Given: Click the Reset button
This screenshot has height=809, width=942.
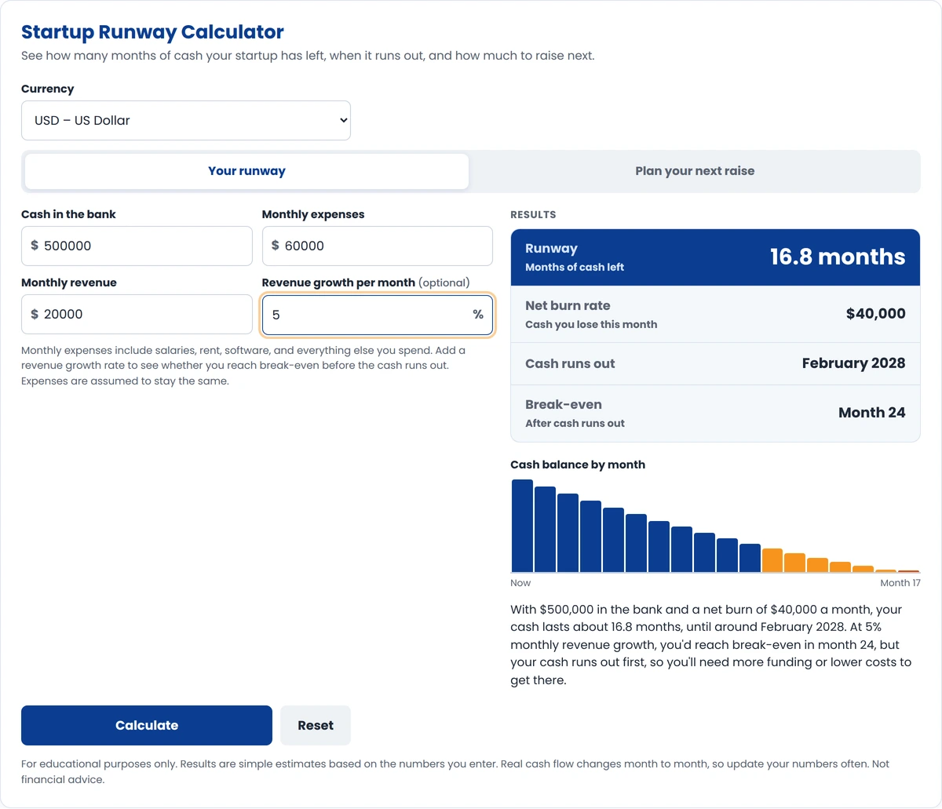Looking at the screenshot, I should (x=316, y=725).
